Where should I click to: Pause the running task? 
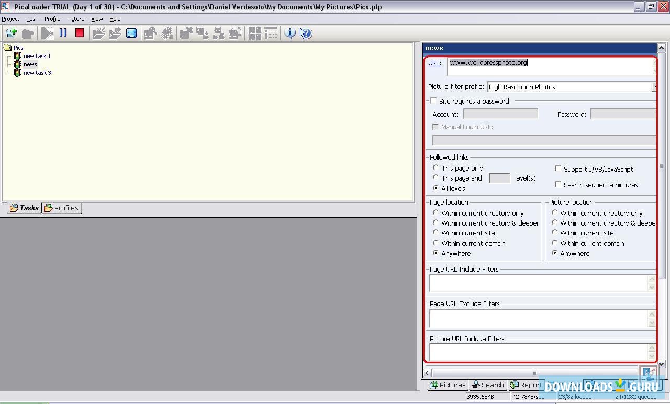(63, 33)
